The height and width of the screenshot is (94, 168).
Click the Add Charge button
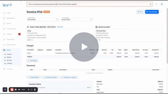pyautogui.click(x=32, y=61)
